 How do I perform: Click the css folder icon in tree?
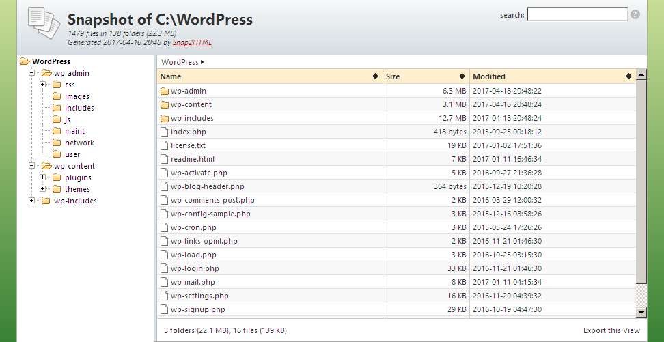(x=57, y=85)
